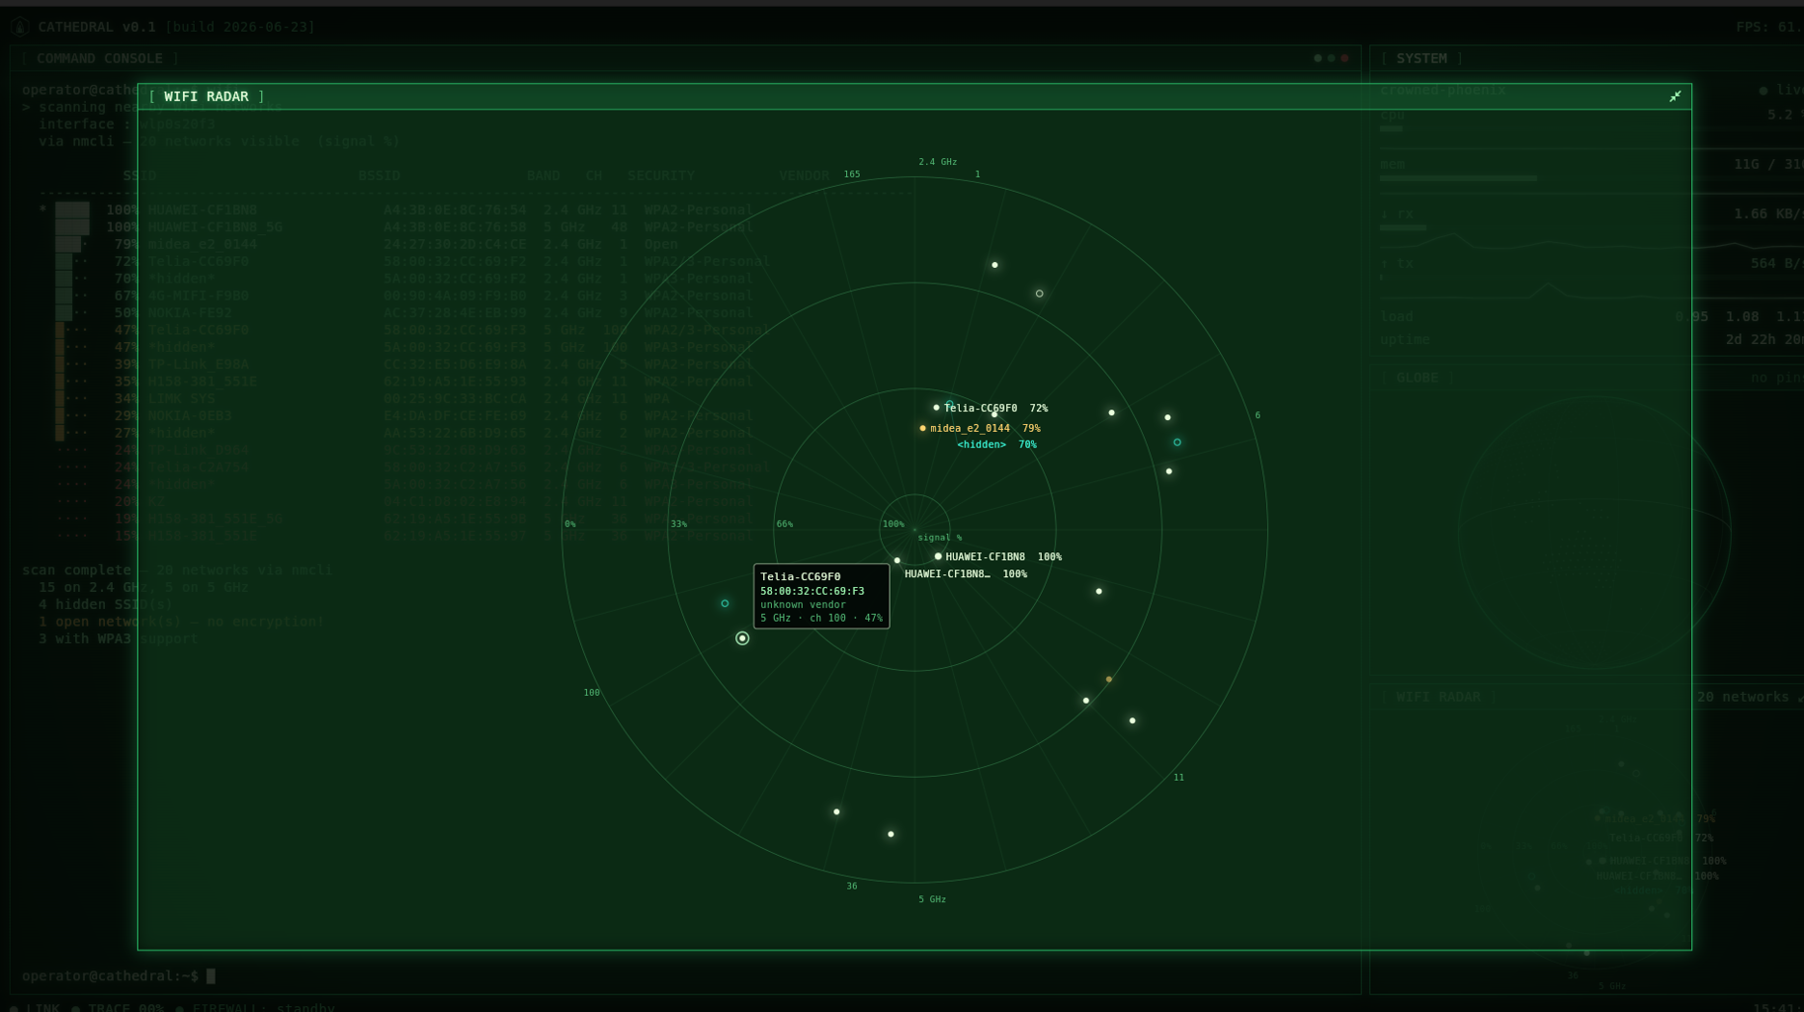Screen dimensions: 1804x1012
Task: Click the 'uptime' label in System panel
Action: [x=1405, y=339]
